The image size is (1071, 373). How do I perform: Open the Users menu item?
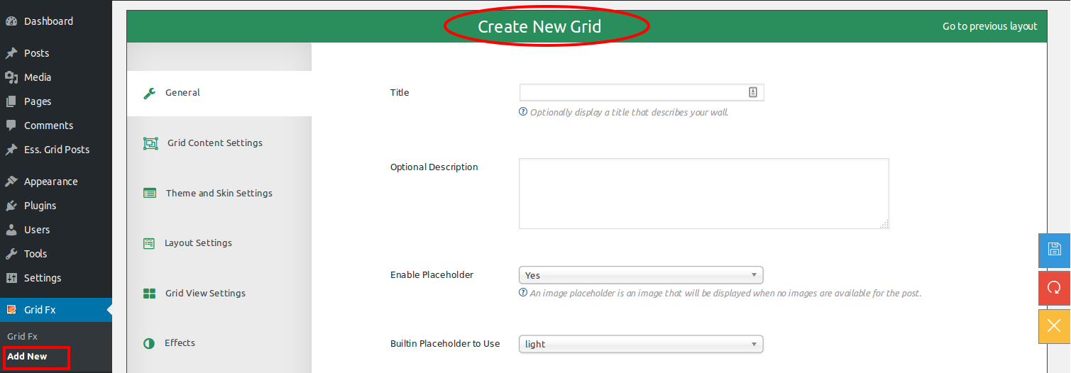pyautogui.click(x=56, y=230)
